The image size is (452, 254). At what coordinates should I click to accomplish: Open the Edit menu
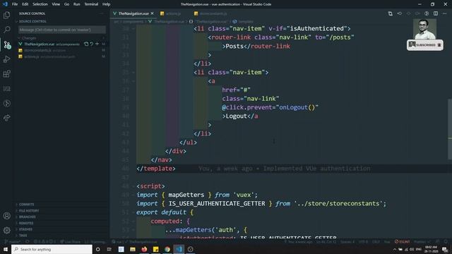[25, 4]
